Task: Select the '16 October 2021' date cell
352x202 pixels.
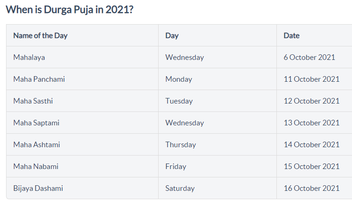Action: pyautogui.click(x=312, y=189)
